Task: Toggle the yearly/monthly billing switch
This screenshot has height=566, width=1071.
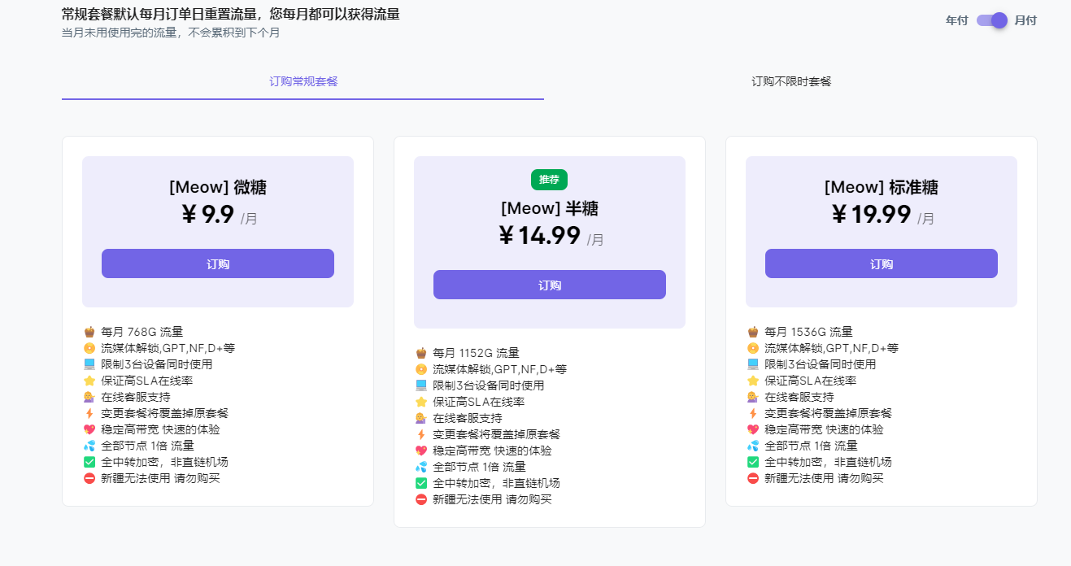Action: (x=991, y=20)
